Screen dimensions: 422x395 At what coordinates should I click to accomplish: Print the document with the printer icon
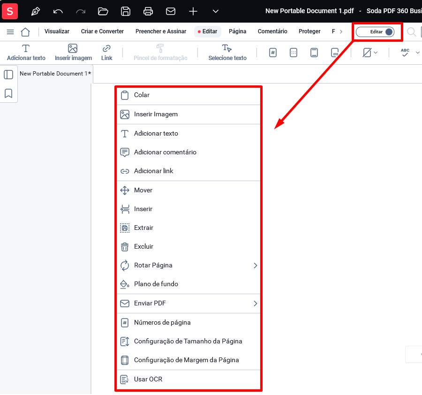point(148,11)
